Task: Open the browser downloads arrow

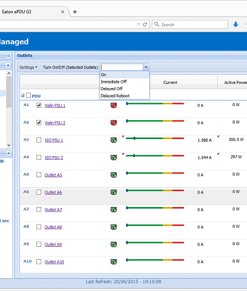Action: pos(236,24)
